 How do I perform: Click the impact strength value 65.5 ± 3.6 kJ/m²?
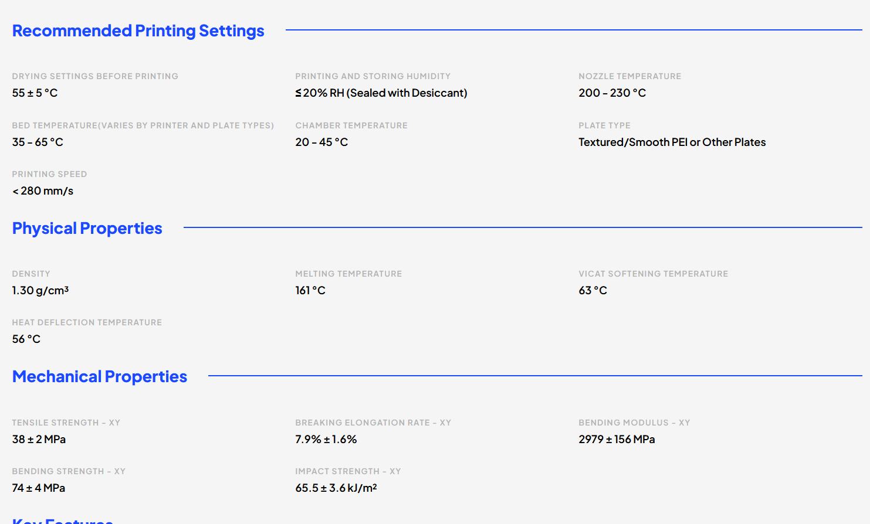(x=336, y=488)
